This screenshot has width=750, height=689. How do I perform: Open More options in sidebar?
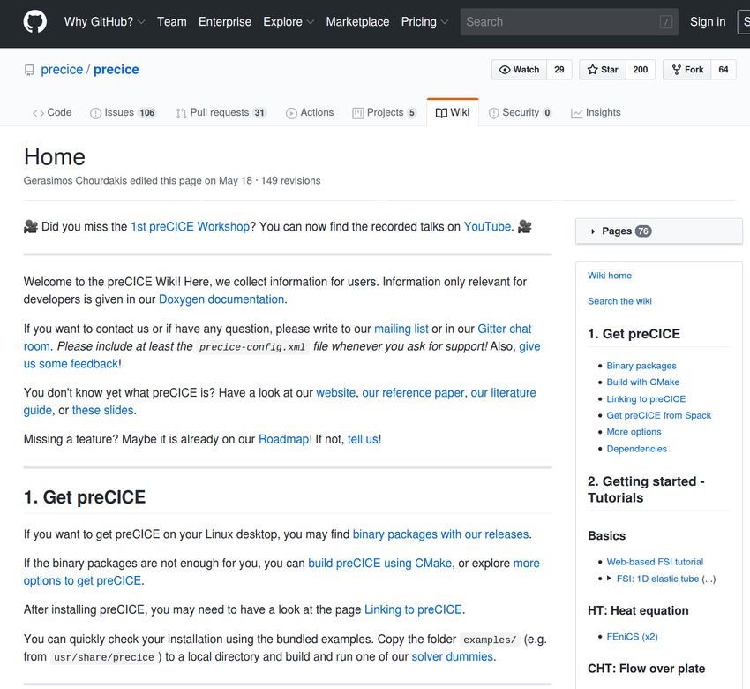[x=634, y=432]
